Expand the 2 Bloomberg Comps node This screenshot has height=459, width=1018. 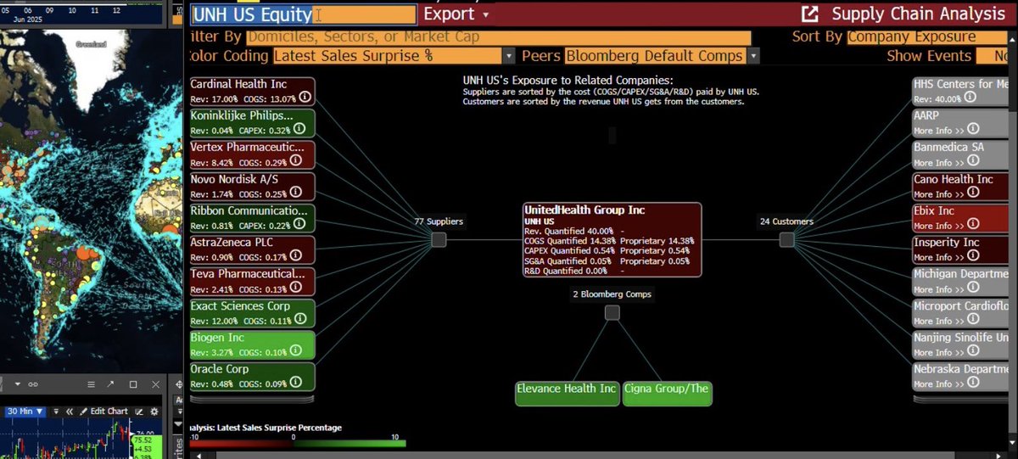(x=612, y=313)
